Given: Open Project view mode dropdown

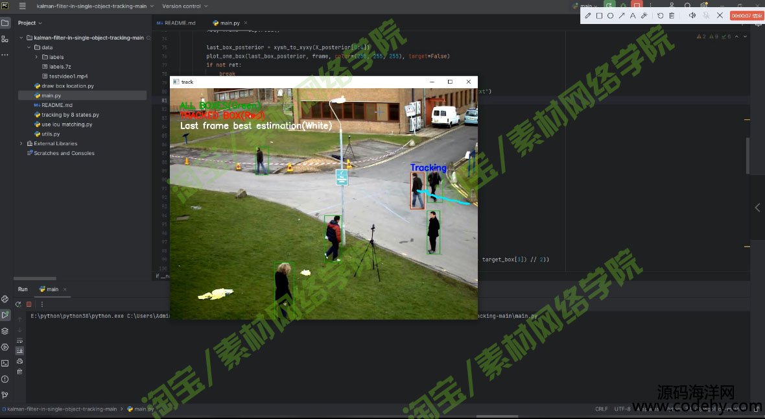Looking at the screenshot, I should (x=30, y=23).
